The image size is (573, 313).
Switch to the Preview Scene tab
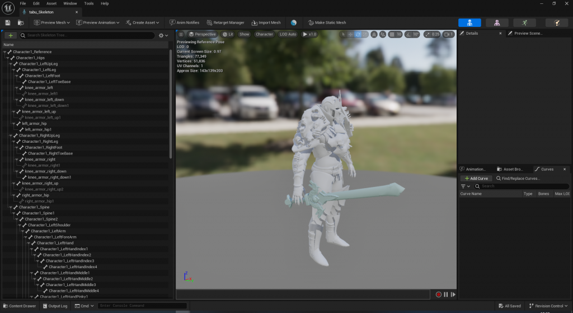[528, 34]
